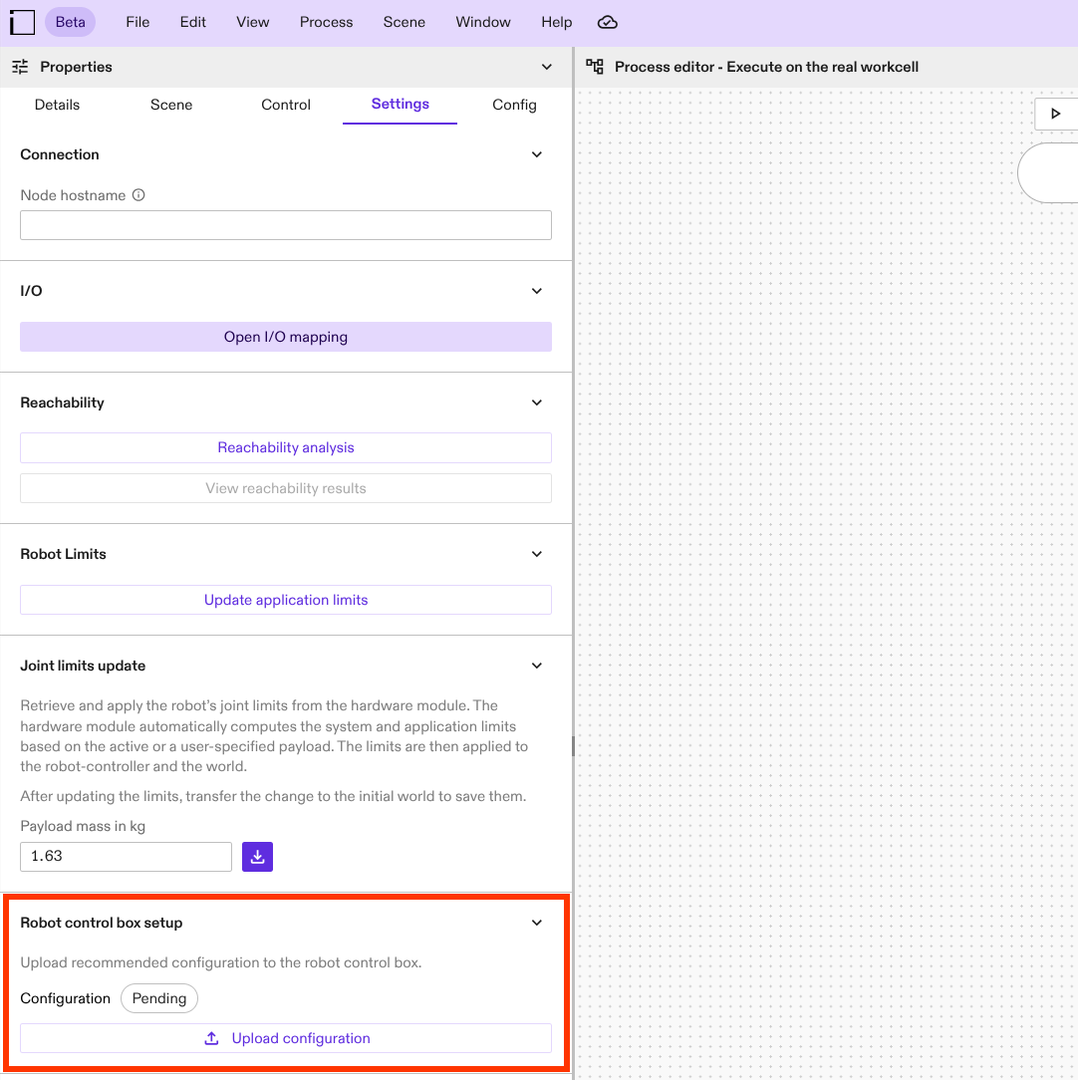Collapse the Joint limits update section
1078x1080 pixels.
click(537, 666)
